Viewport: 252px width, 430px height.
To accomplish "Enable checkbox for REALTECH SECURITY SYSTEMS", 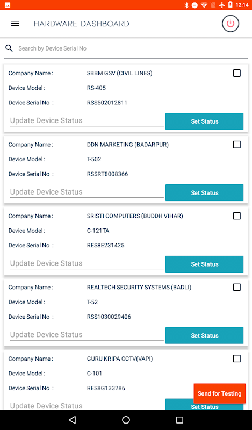I will (x=236, y=287).
